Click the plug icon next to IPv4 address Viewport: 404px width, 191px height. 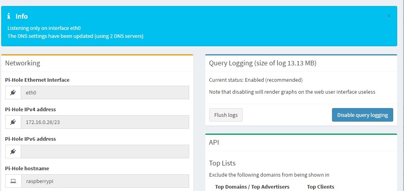tap(13, 122)
